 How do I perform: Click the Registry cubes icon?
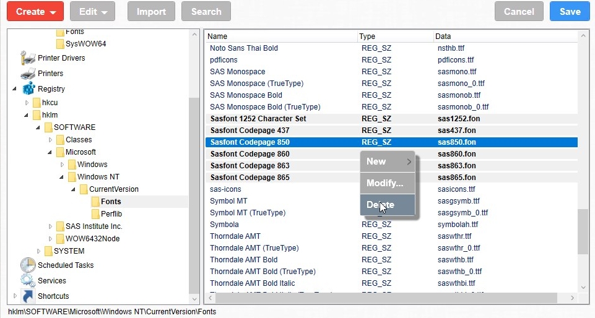[x=28, y=88]
